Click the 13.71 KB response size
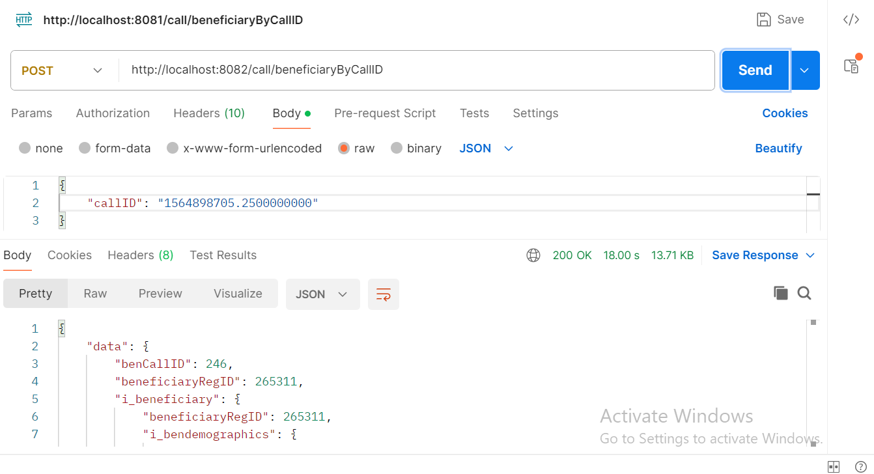This screenshot has height=474, width=874. tap(672, 255)
